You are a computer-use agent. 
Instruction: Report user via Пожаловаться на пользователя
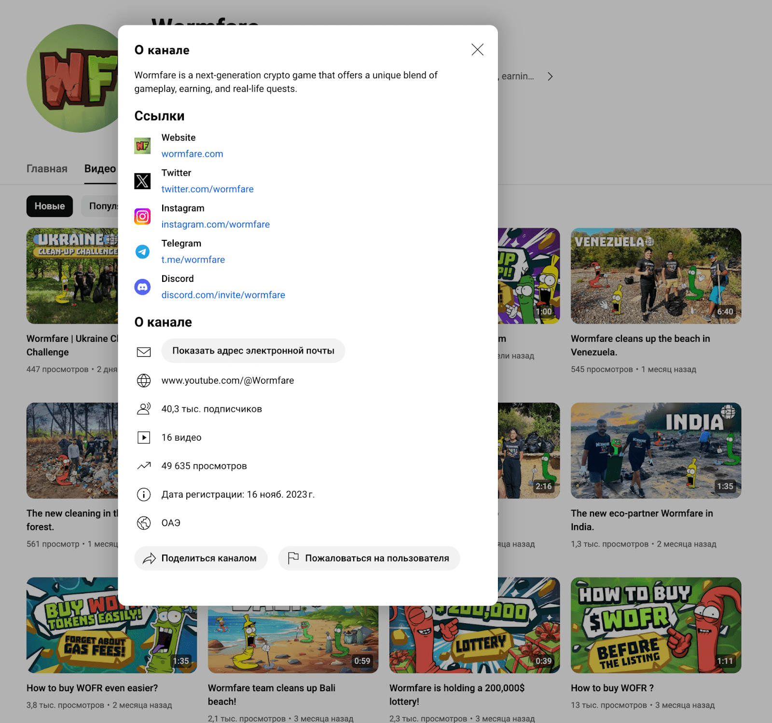tap(369, 558)
